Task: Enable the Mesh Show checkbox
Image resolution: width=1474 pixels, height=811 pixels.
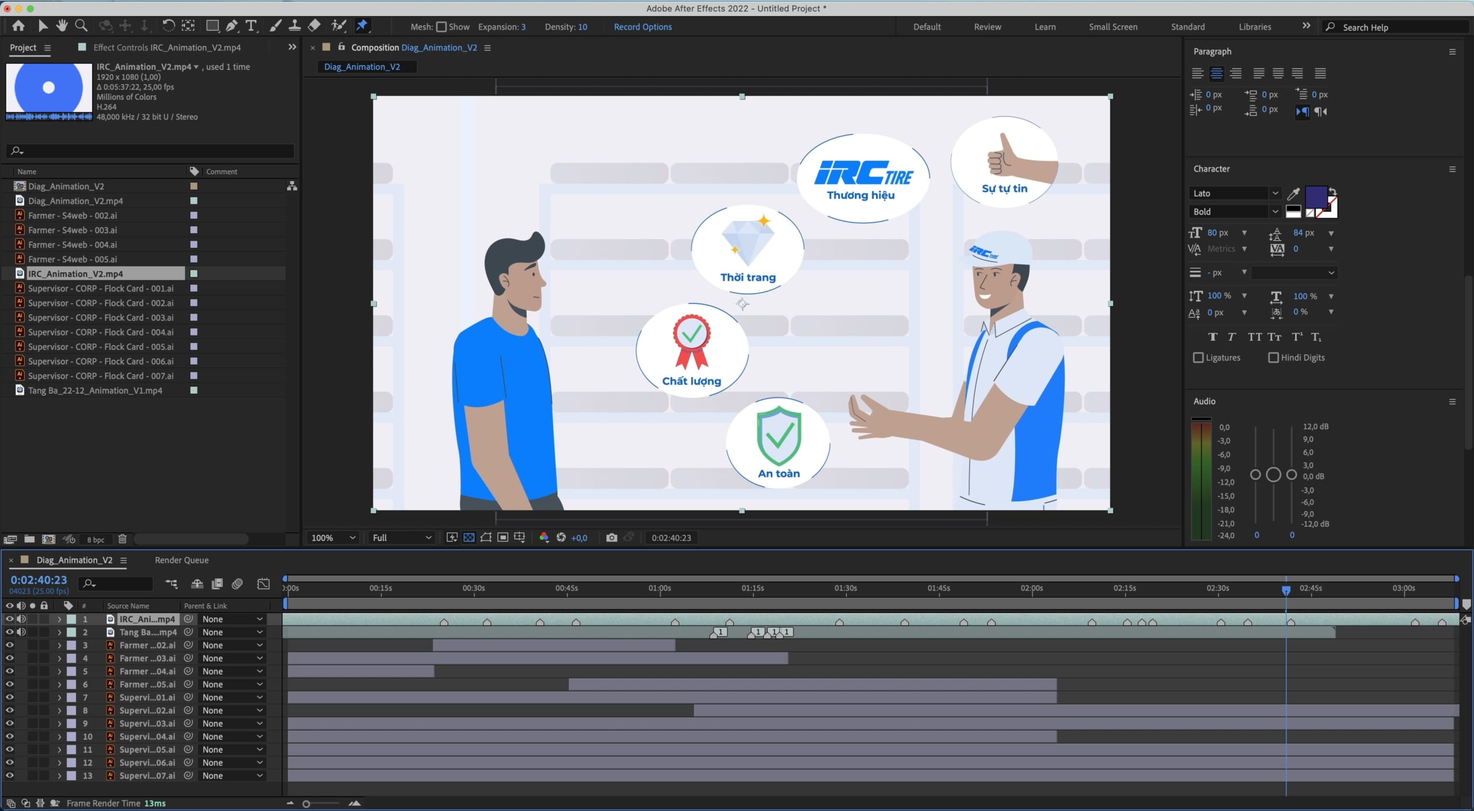Action: point(442,27)
